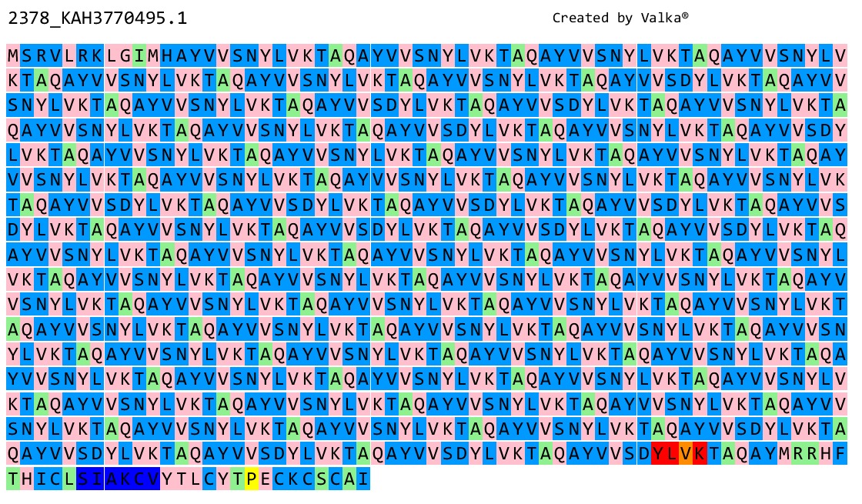862x504 pixels.
Task: Select the dark-blue S residue in the last row
Action: 83,479
